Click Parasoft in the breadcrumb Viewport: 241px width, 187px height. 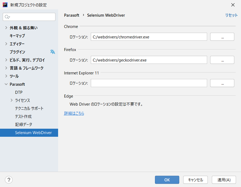click(x=72, y=15)
